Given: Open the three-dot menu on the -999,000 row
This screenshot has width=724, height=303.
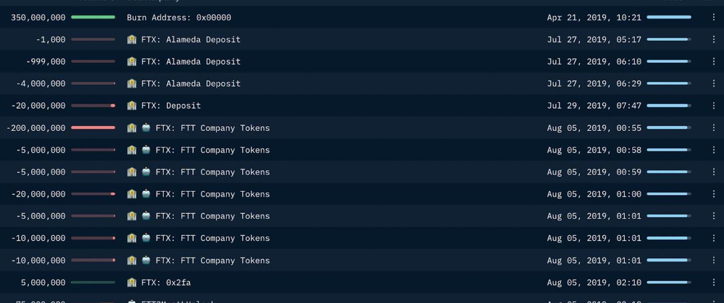Looking at the screenshot, I should pyautogui.click(x=713, y=61).
